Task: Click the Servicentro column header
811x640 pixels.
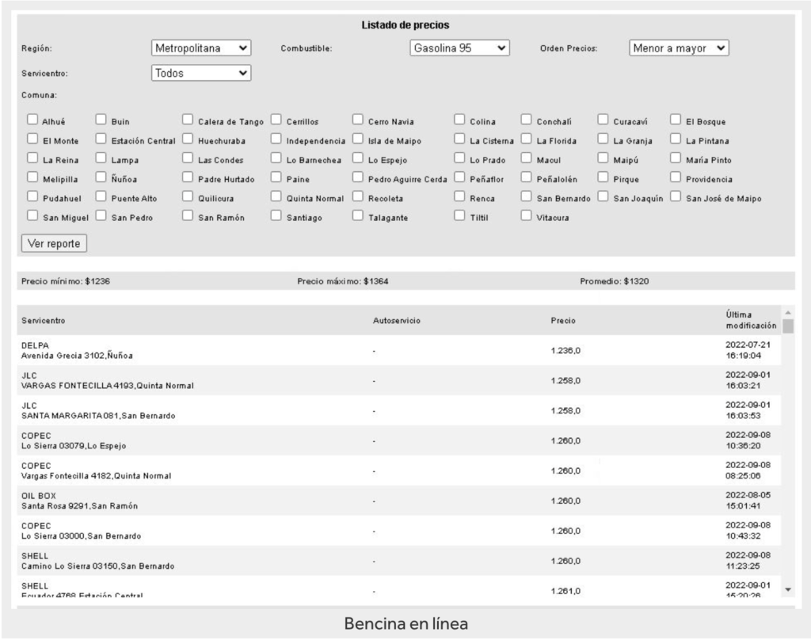Action: 44,321
